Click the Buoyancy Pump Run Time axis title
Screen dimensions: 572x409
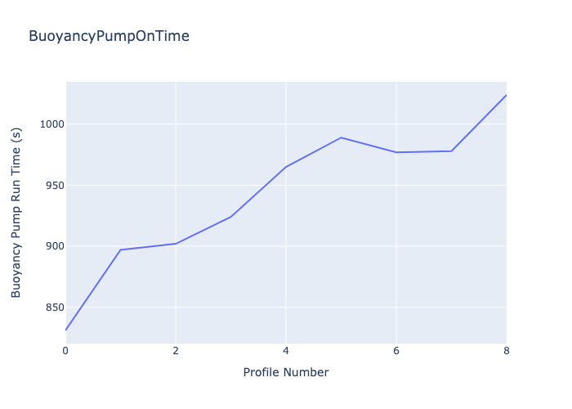click(16, 213)
